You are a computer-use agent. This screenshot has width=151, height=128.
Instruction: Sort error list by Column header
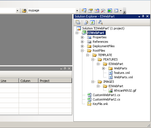[x=28, y=81]
